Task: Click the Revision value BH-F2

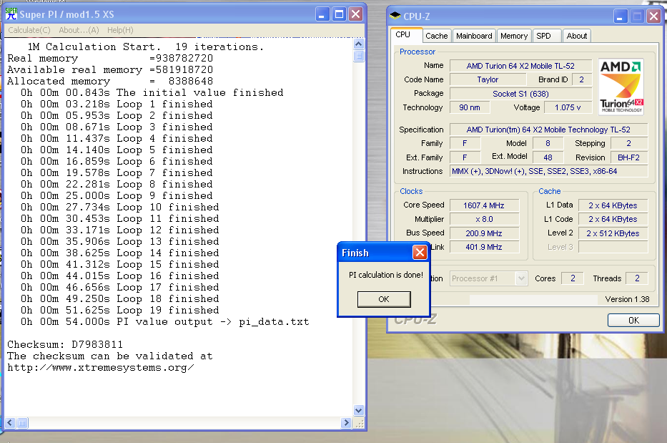Action: click(x=629, y=157)
